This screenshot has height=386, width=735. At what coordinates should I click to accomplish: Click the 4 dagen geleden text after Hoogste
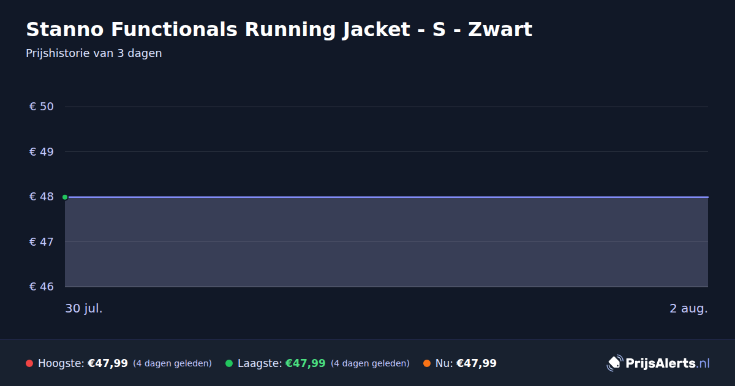(x=172, y=363)
